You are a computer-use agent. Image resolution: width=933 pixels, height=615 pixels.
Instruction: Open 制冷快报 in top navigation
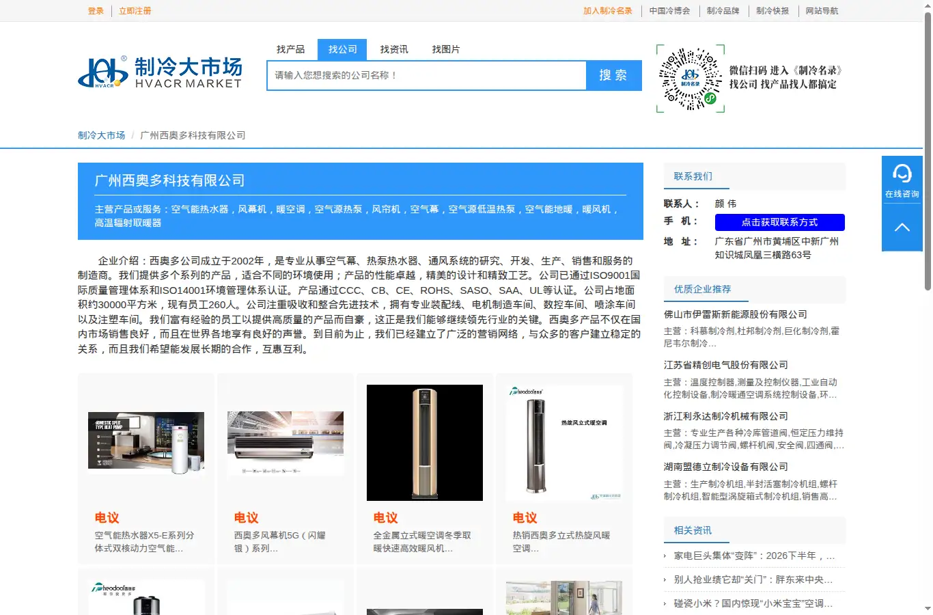772,11
